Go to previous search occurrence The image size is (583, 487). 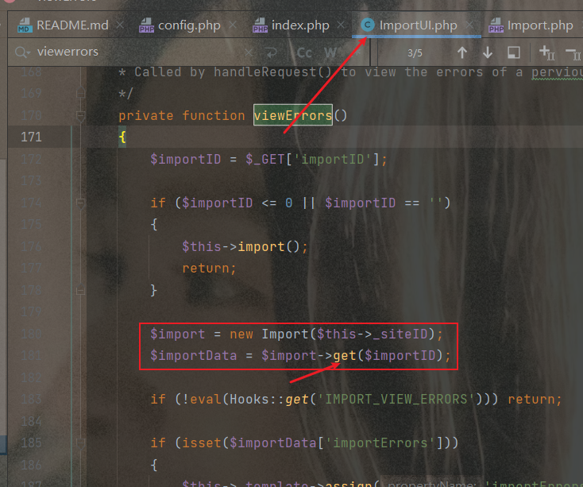click(462, 52)
